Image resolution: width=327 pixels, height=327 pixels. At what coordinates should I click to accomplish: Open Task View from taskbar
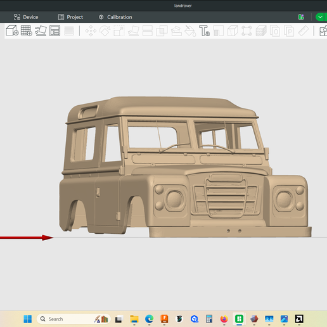coord(119,319)
